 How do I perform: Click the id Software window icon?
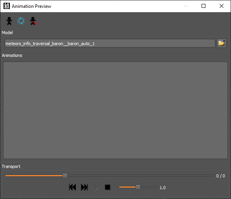7,6
